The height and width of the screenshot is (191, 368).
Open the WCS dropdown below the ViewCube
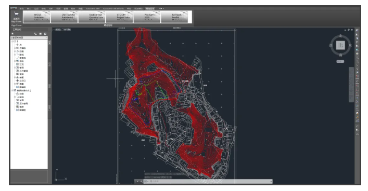[x=340, y=62]
